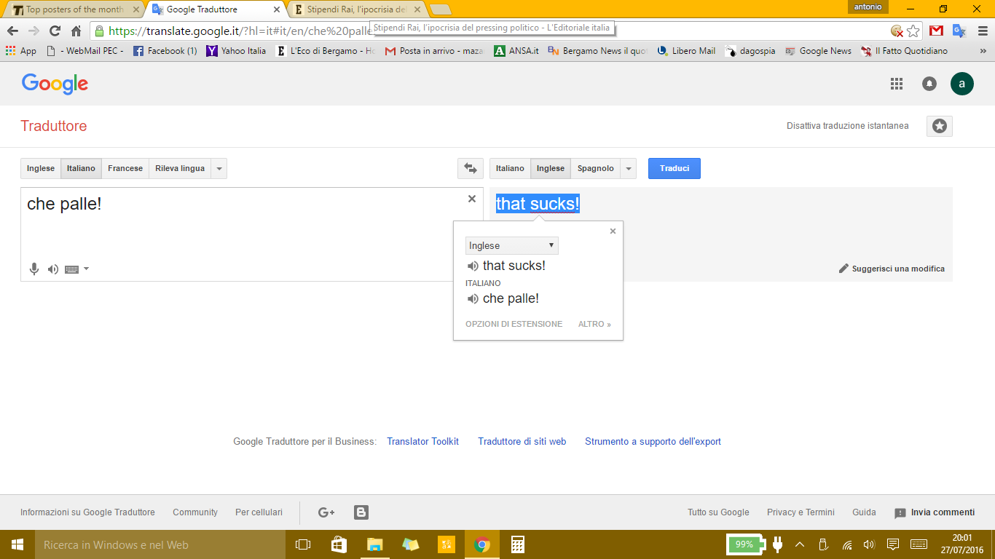Go back in browser history
Screen dimensions: 995x559
pos(12,31)
